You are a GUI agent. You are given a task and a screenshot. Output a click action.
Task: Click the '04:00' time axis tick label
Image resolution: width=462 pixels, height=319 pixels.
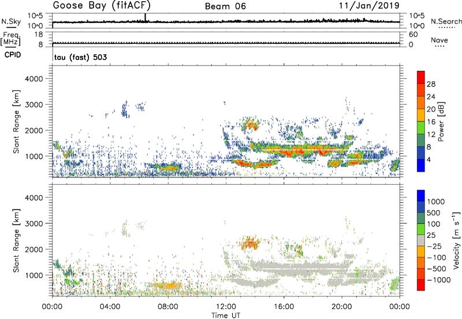click(x=110, y=307)
